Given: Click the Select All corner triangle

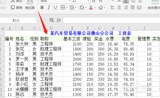Looking at the screenshot, I should point(2,28).
